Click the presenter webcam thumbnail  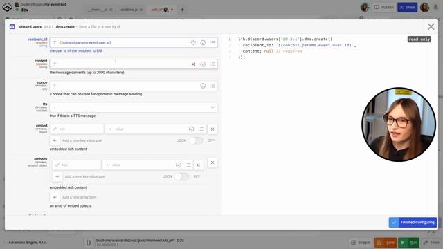coord(399,124)
